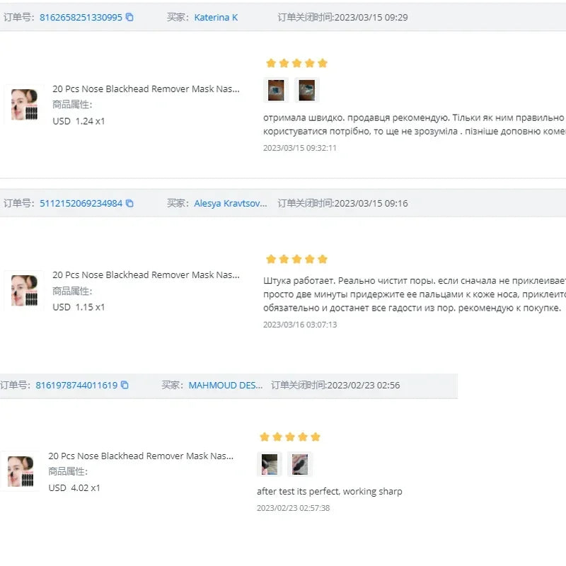The image size is (566, 566).
Task: Copy order number 8161978744011619
Action: (125, 386)
